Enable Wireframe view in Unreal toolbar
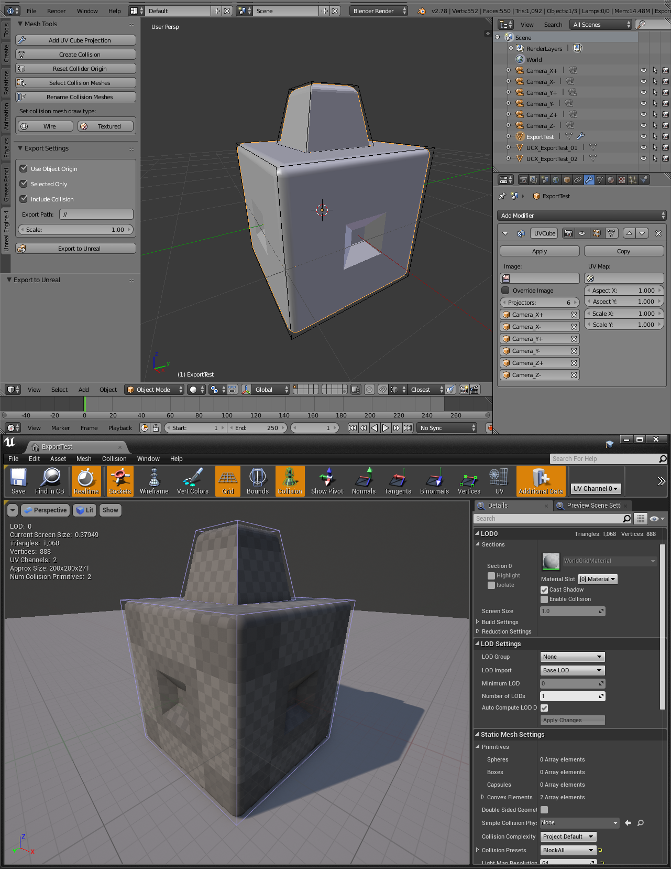The image size is (671, 869). coord(154,481)
